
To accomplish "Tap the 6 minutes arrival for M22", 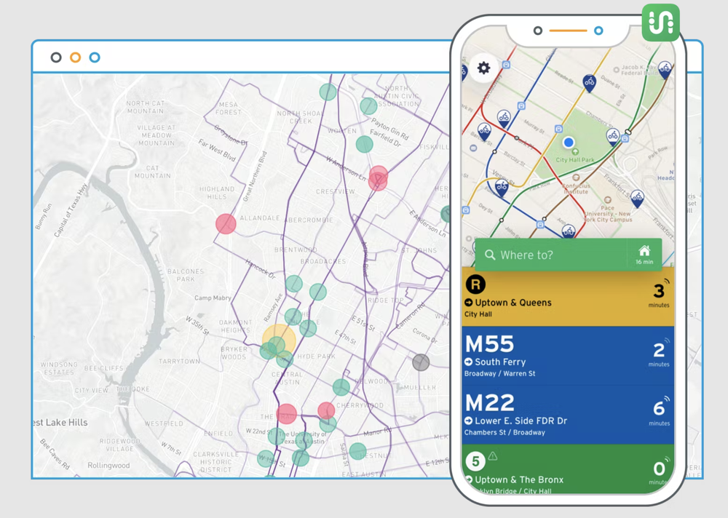I will tap(659, 413).
